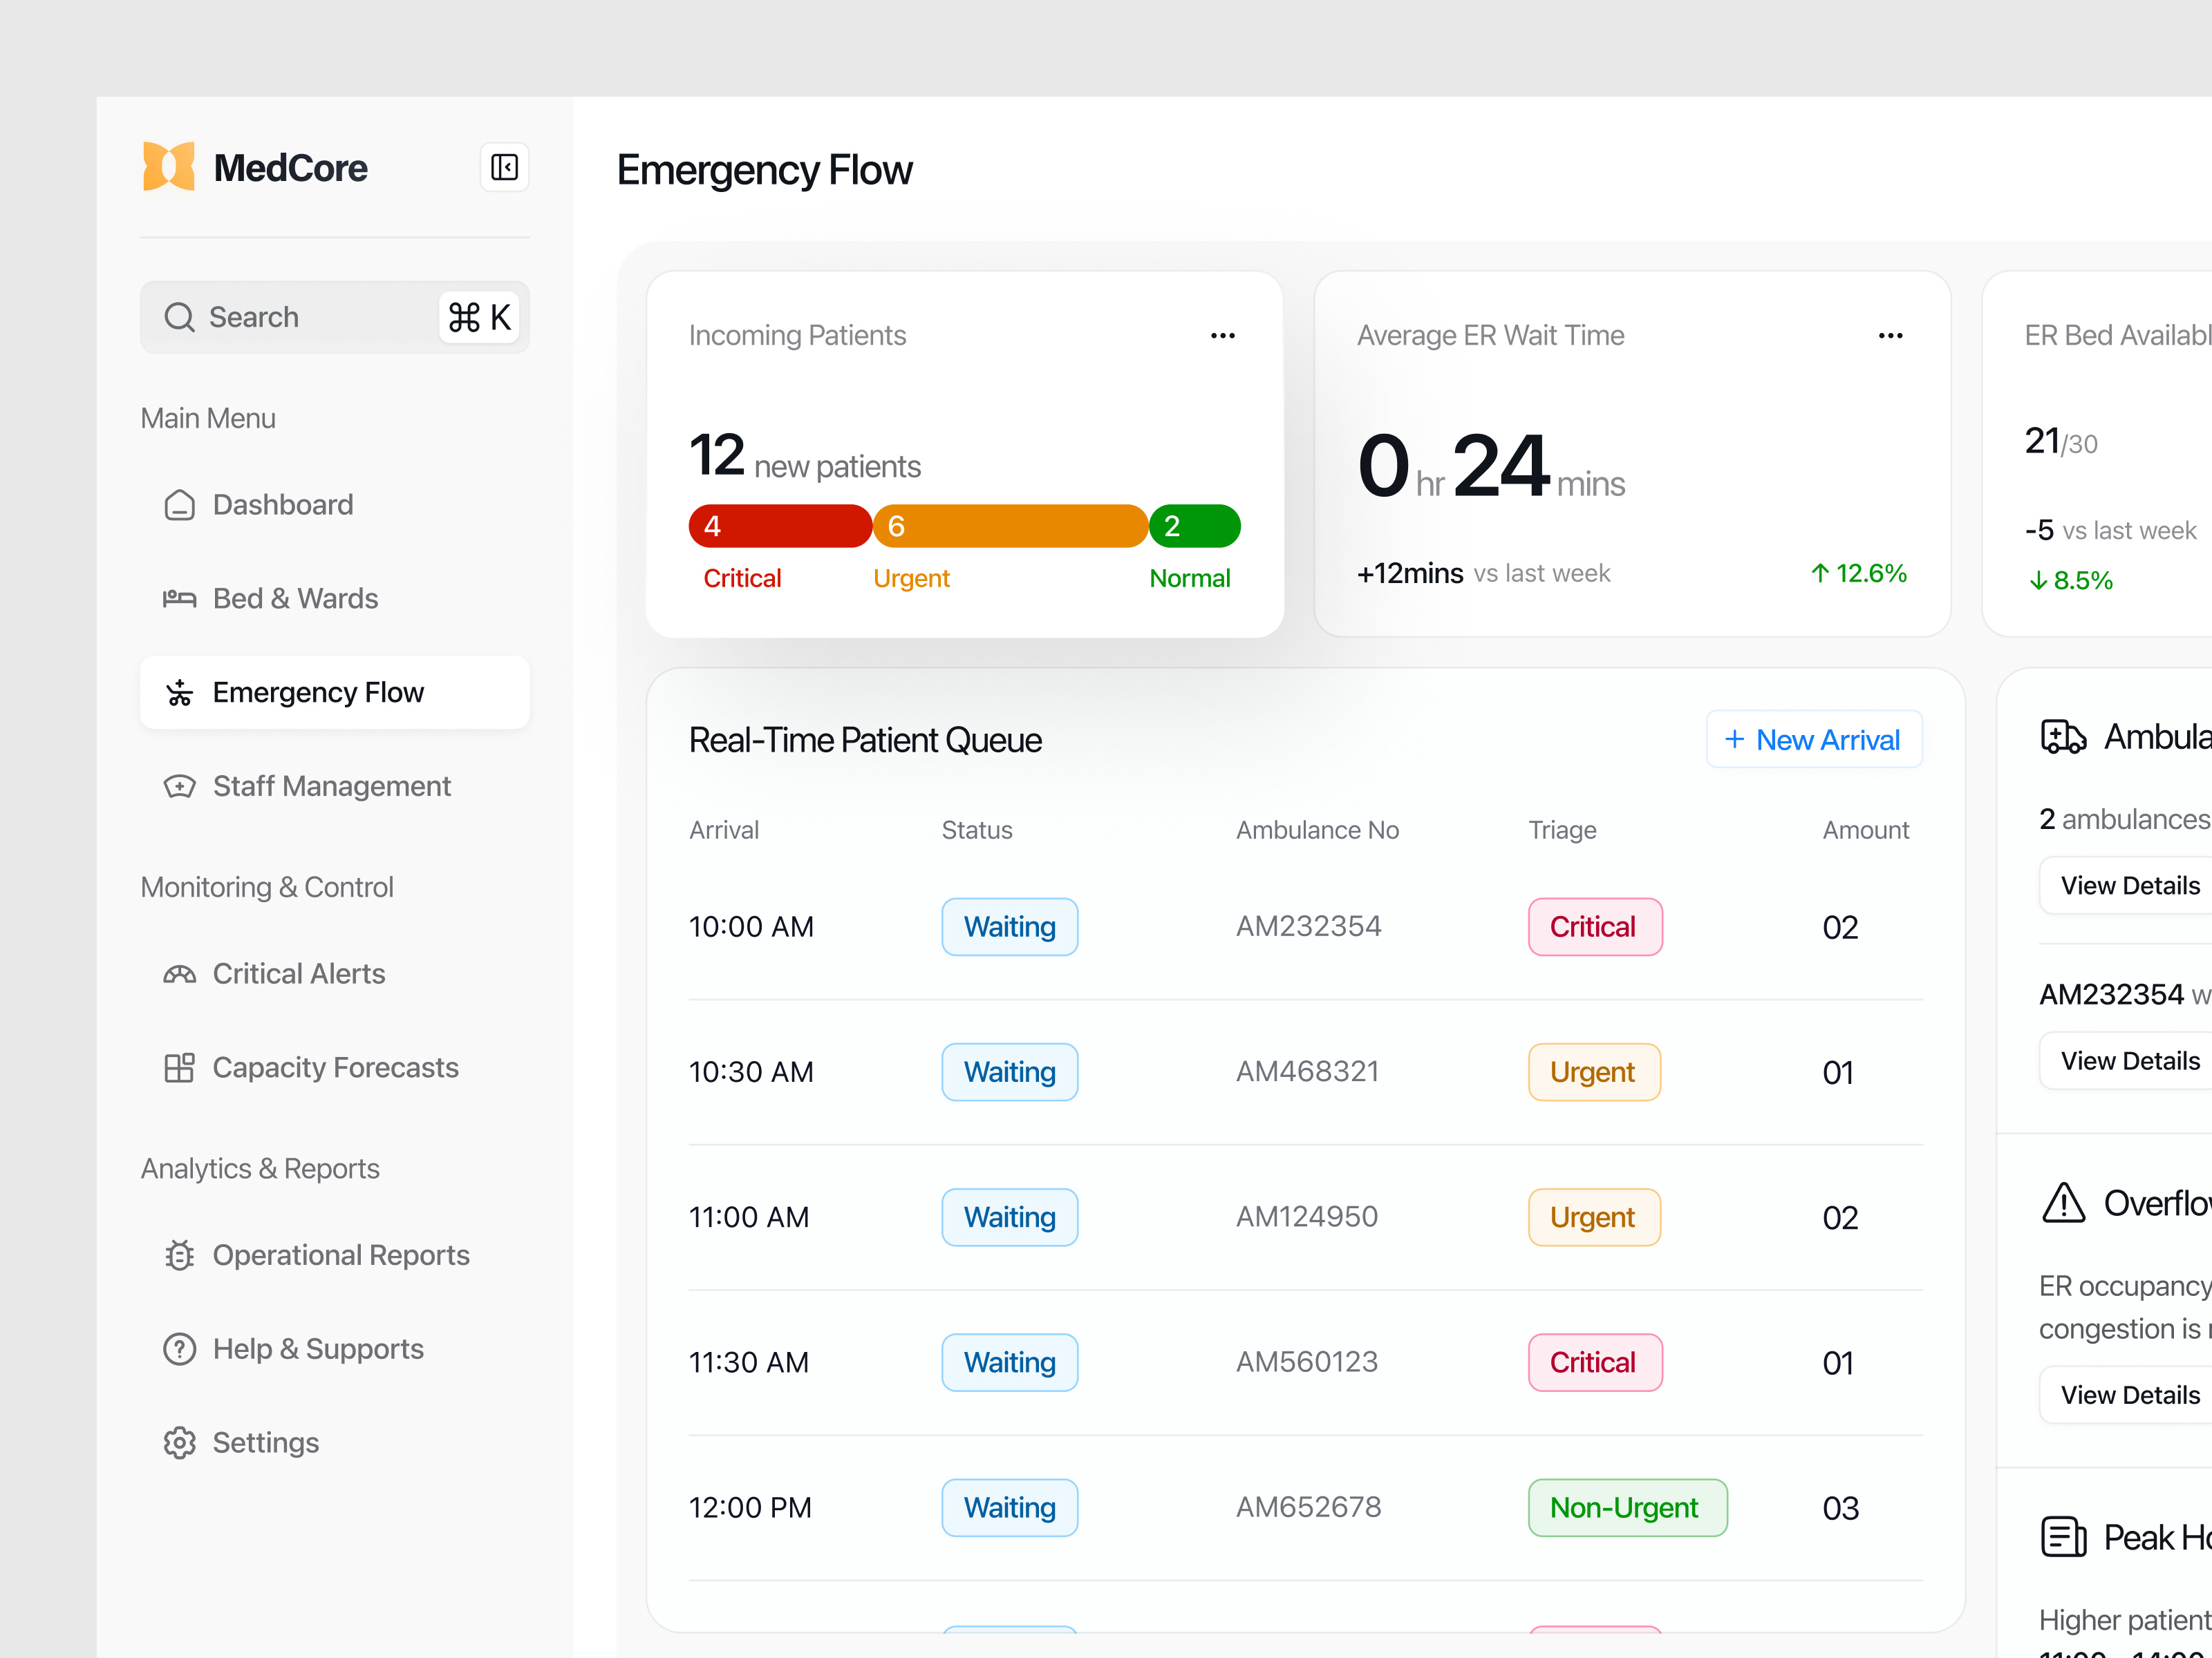Click the Dashboard home icon
The image size is (2212, 1658).
coord(179,505)
